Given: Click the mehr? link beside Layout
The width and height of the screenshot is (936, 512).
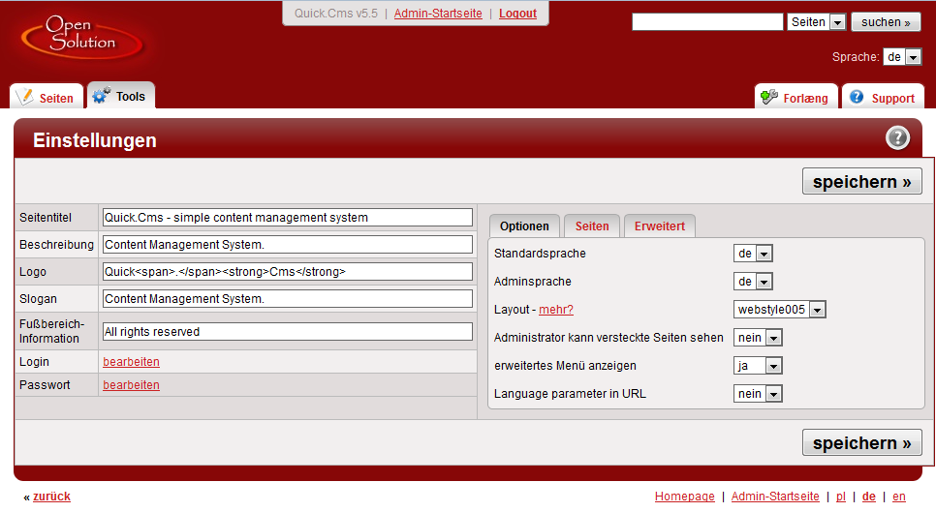Looking at the screenshot, I should [x=556, y=310].
